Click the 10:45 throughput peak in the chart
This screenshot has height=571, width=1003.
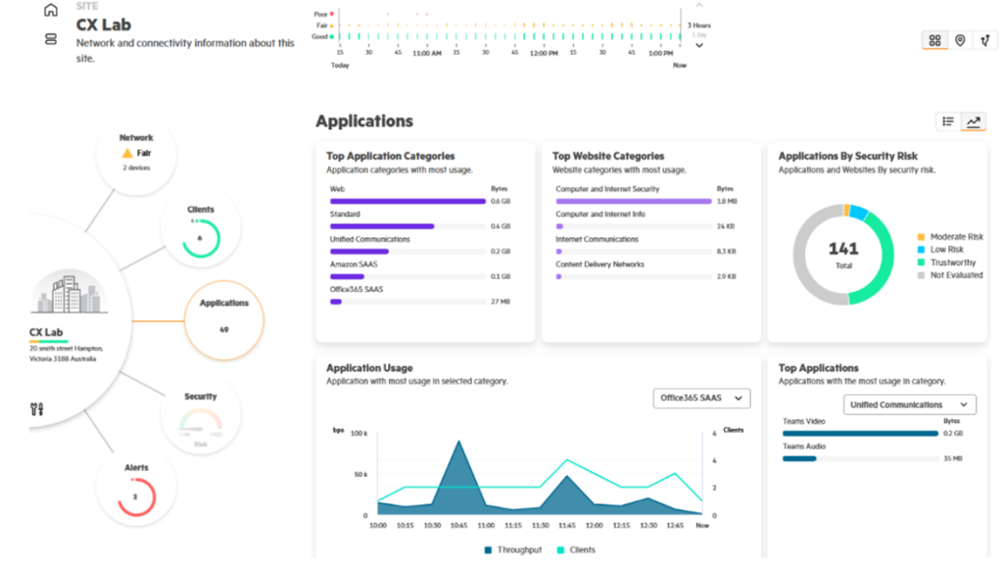(458, 441)
